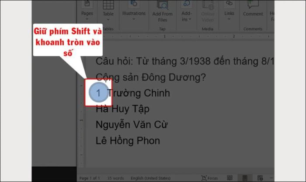
Task: Click the line starting "Câu hỏi: Từ tháng"
Action: tap(184, 62)
